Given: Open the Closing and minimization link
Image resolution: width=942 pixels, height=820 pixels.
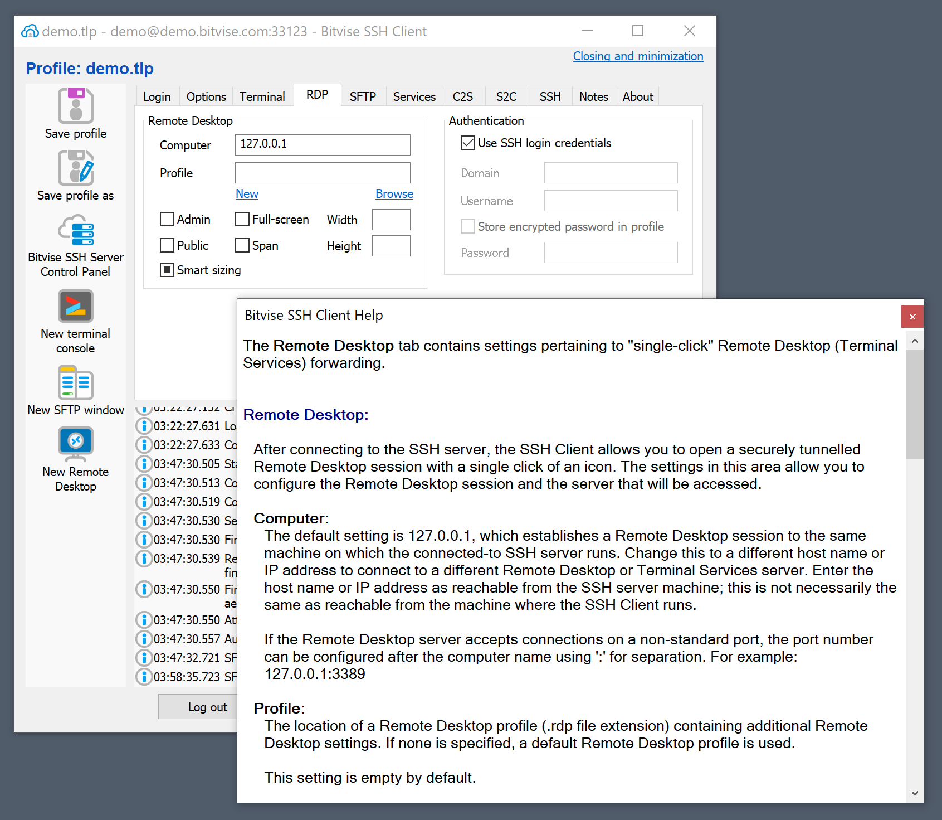Looking at the screenshot, I should pyautogui.click(x=638, y=56).
